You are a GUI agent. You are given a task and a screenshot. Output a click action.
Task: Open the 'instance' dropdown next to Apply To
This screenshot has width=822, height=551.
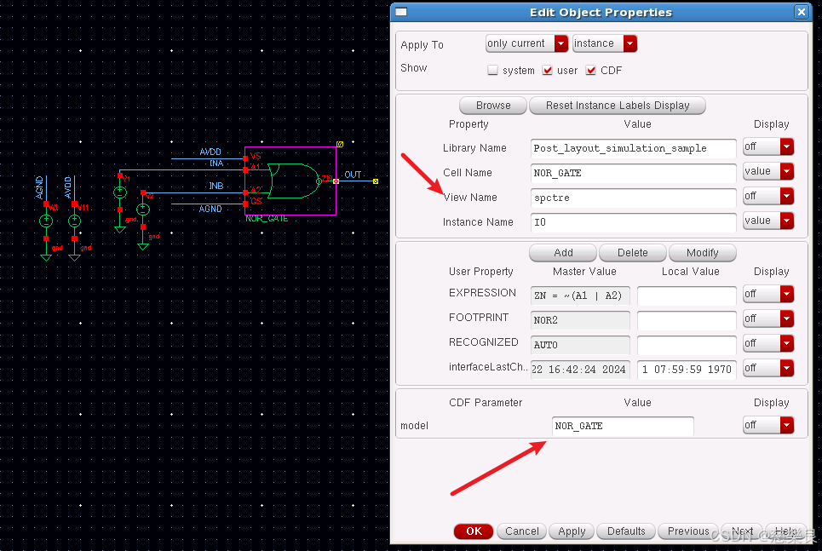click(x=605, y=43)
